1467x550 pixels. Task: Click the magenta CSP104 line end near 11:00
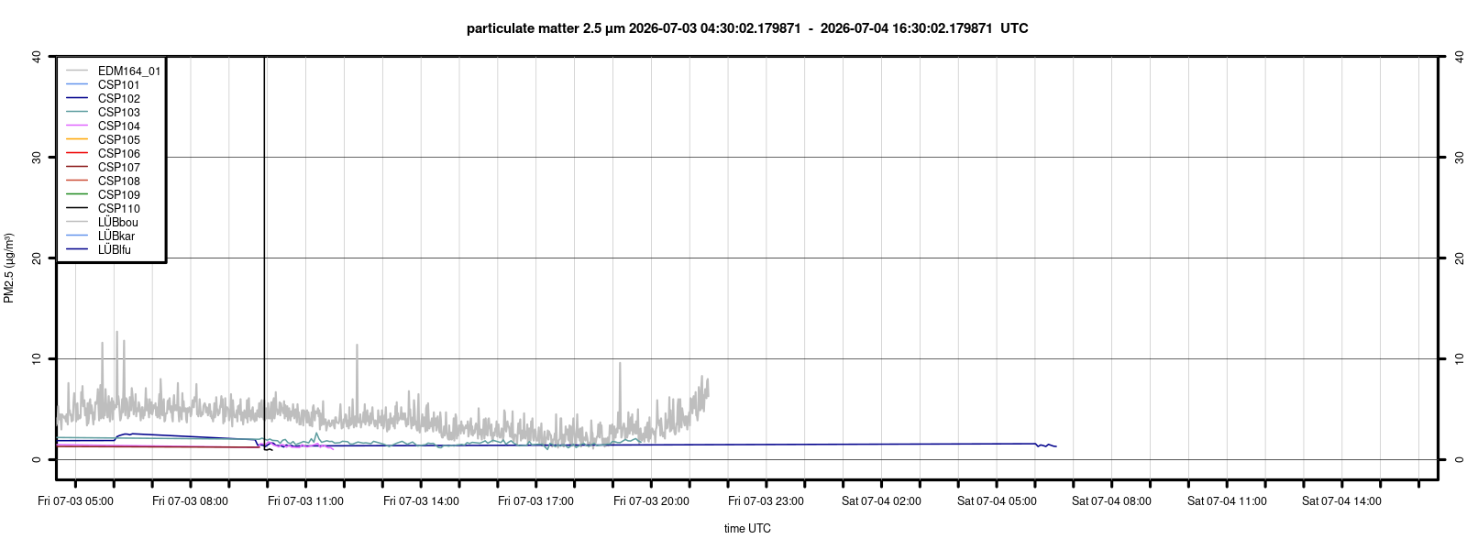pyautogui.click(x=332, y=447)
